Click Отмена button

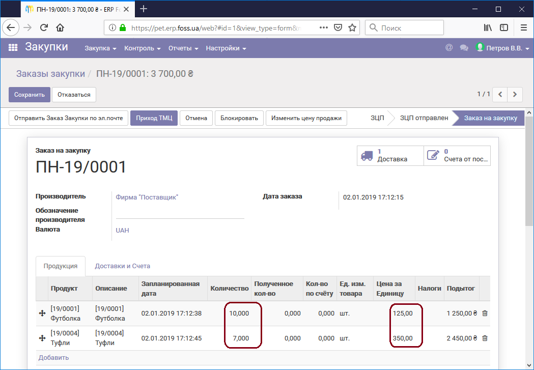(196, 118)
